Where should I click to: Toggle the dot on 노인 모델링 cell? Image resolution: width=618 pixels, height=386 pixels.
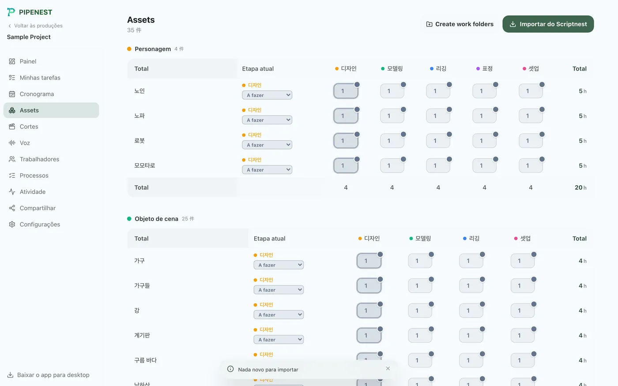(403, 84)
